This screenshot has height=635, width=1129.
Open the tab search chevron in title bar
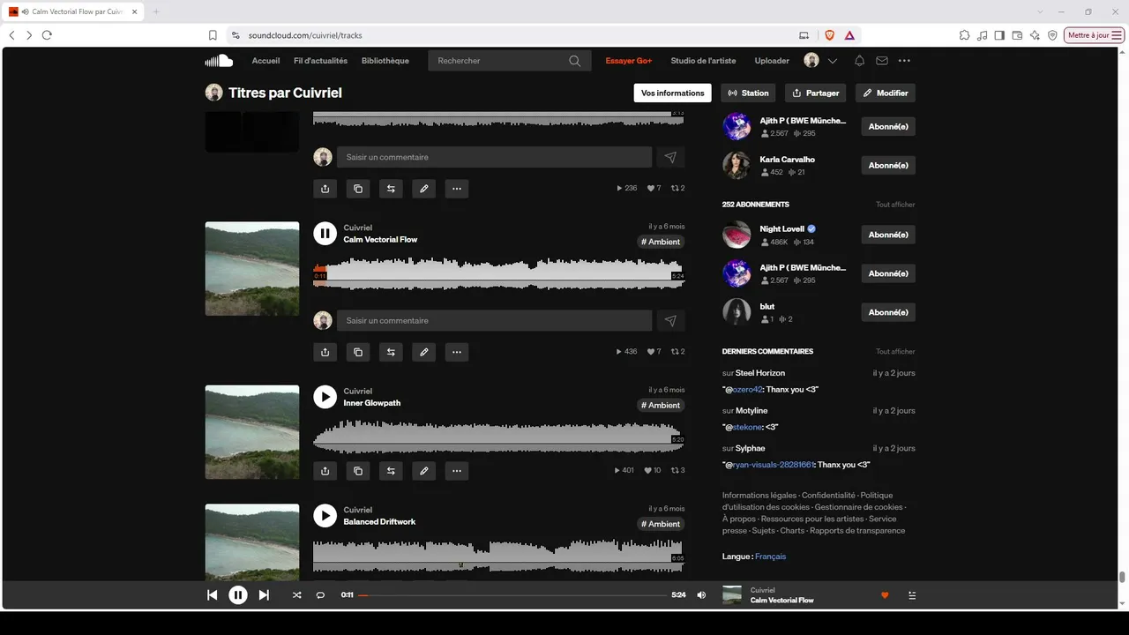click(x=1041, y=11)
